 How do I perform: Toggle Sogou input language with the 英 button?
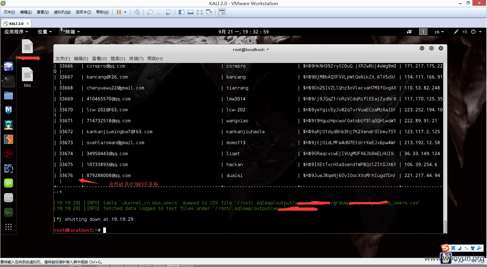point(453,248)
